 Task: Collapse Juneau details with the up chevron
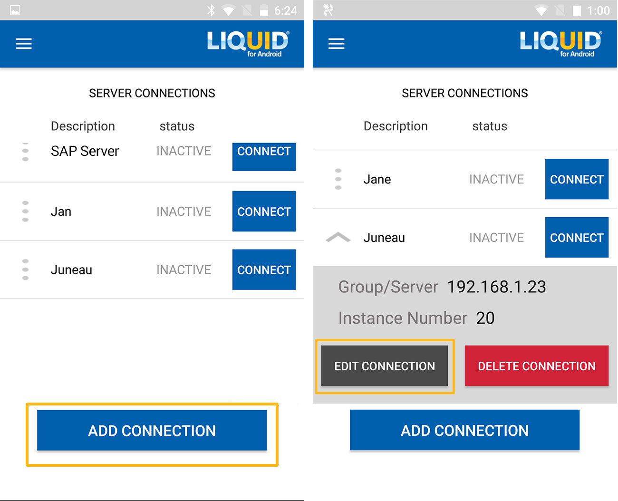click(x=338, y=237)
